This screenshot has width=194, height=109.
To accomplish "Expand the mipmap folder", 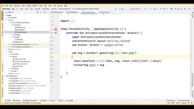I will click(x=9, y=69).
